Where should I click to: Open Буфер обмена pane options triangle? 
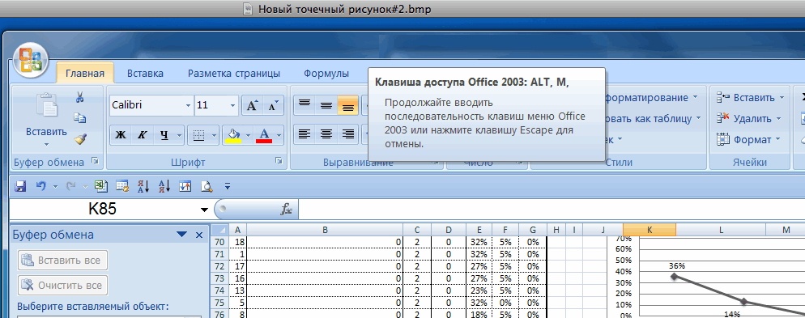[x=181, y=235]
